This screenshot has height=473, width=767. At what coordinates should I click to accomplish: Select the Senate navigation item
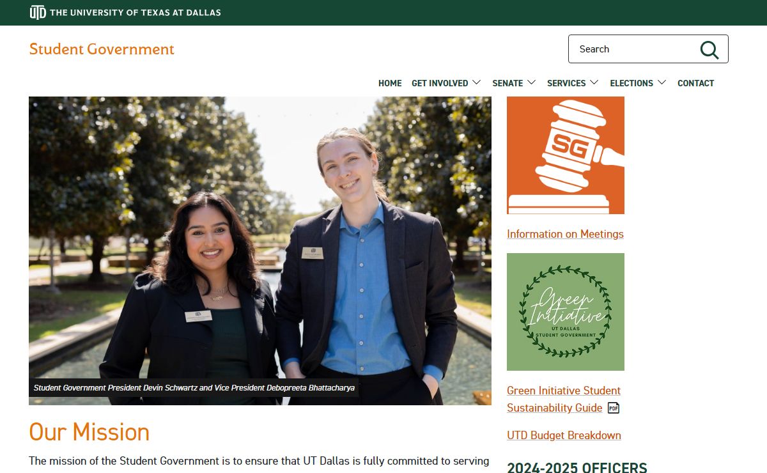pyautogui.click(x=507, y=83)
